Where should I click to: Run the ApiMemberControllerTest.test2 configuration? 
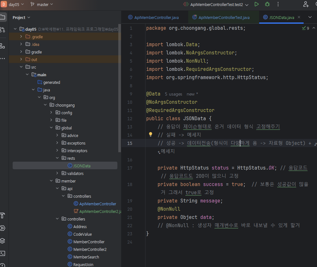point(257,4)
